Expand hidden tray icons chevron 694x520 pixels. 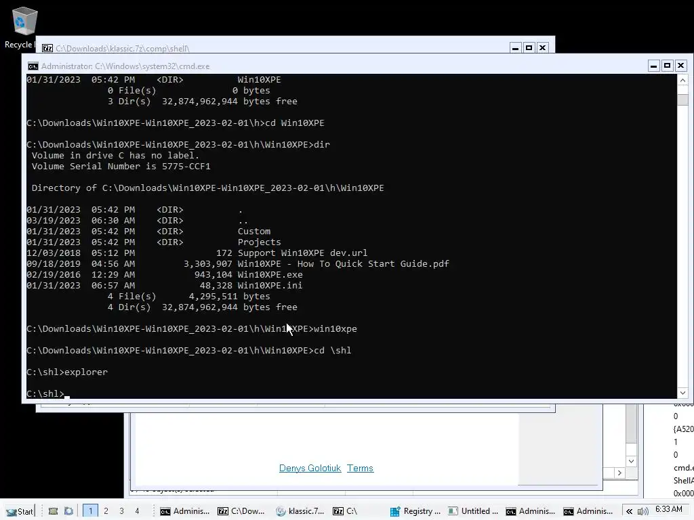click(x=629, y=512)
